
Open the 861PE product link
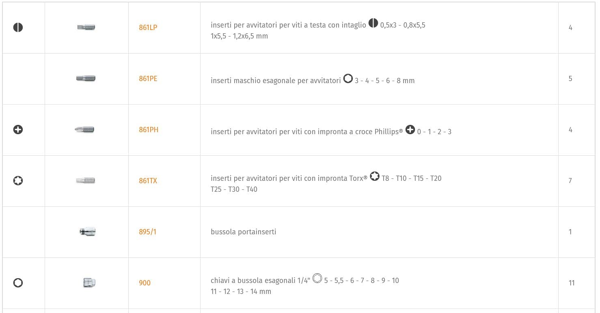148,79
